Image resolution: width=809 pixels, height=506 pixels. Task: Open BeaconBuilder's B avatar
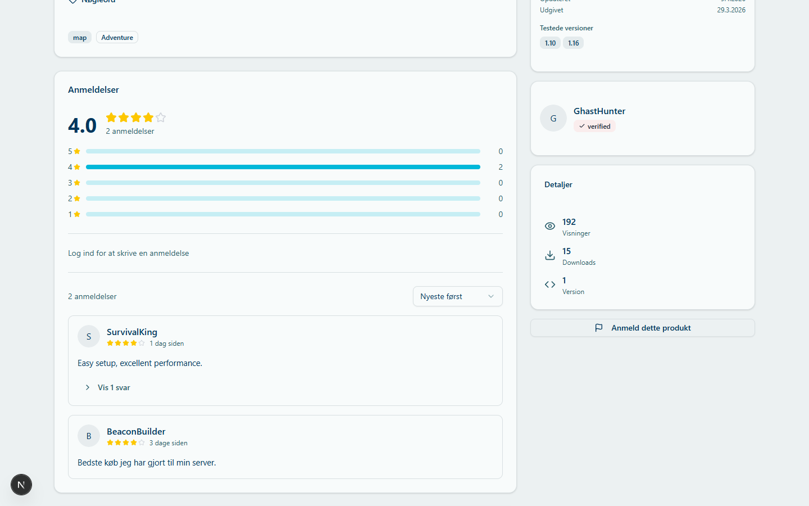coord(89,436)
